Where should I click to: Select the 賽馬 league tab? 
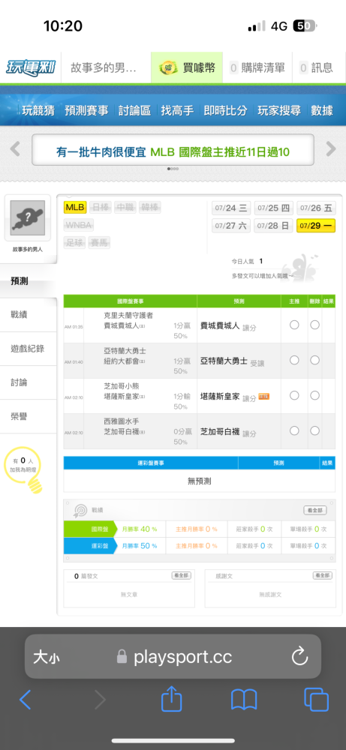(99, 242)
